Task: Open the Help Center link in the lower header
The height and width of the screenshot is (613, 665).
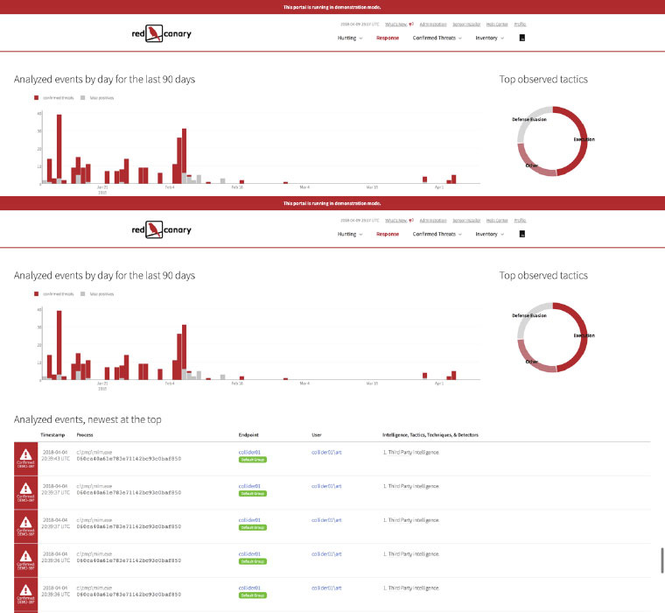Action: [496, 221]
